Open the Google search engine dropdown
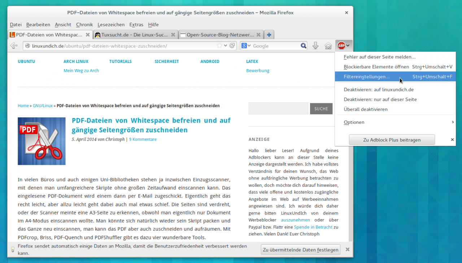 click(246, 46)
